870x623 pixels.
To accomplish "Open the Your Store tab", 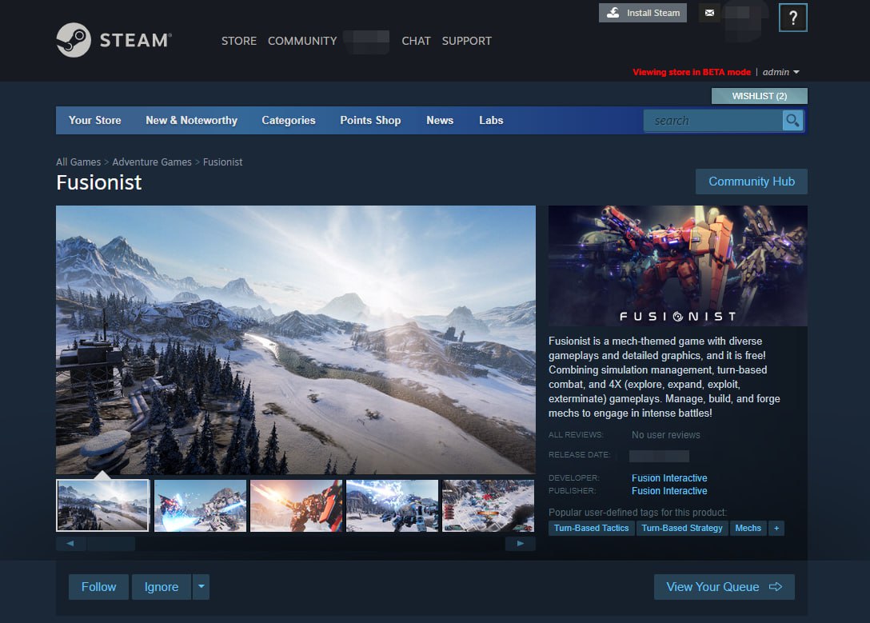I will [95, 121].
